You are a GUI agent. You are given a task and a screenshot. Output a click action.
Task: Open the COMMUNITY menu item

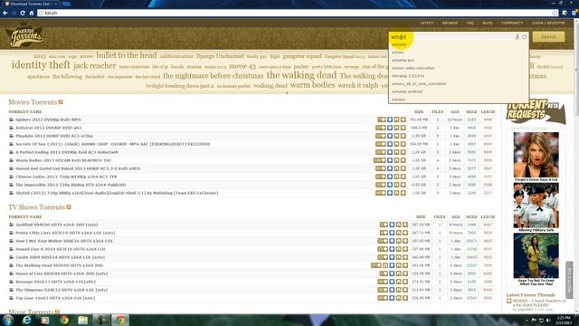coord(512,23)
